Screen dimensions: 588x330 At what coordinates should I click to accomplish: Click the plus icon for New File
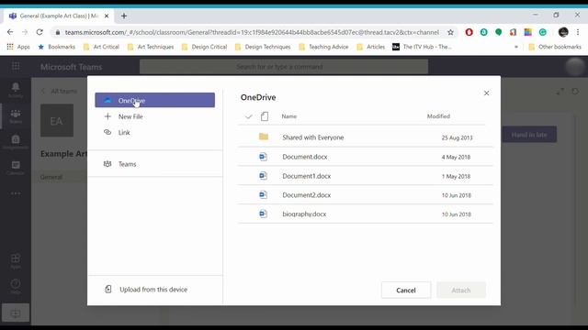(107, 116)
